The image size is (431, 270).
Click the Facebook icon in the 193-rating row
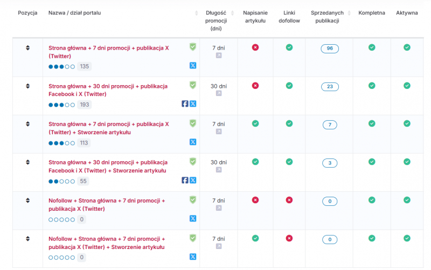(185, 104)
